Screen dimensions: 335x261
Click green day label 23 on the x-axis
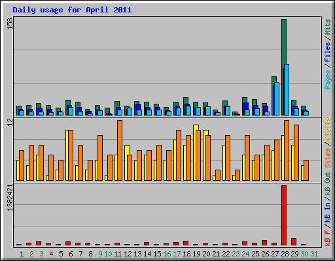click(x=236, y=254)
